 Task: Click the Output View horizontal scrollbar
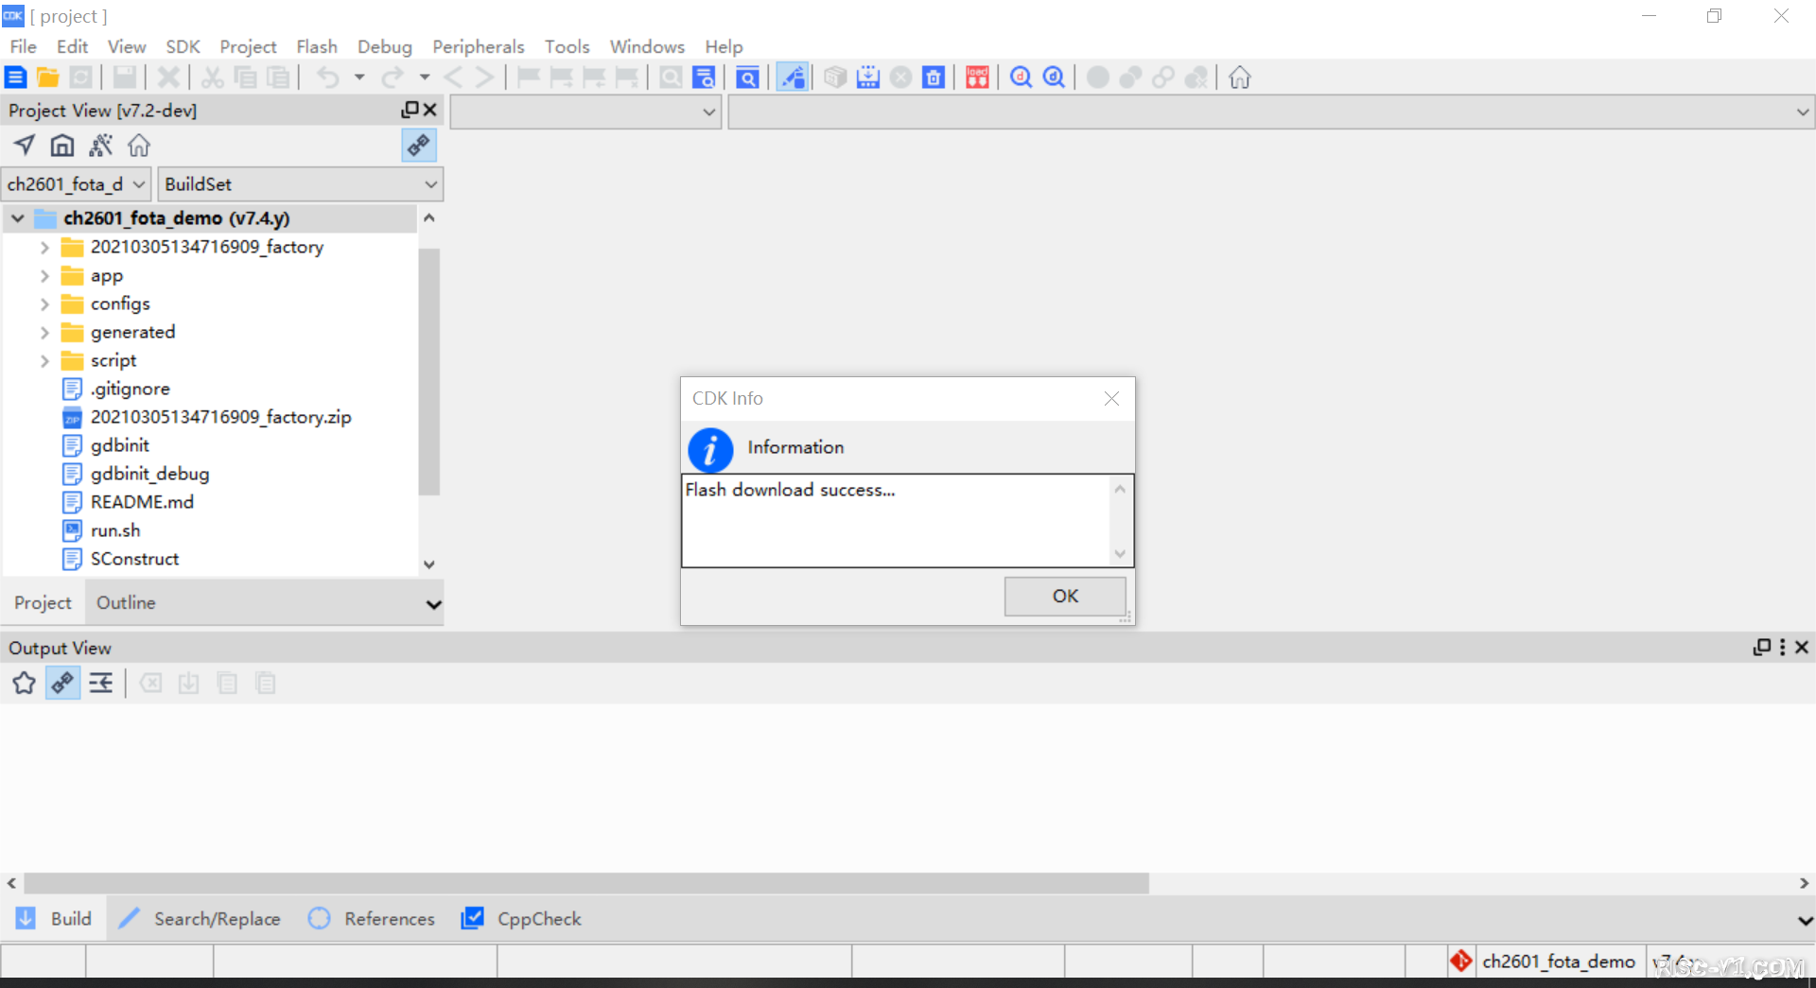pos(586,883)
